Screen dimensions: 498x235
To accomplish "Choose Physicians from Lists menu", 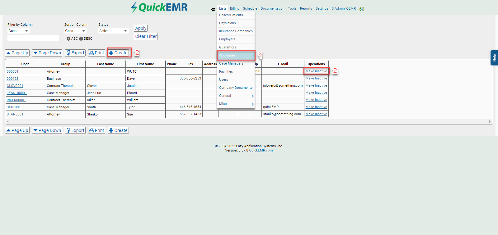I will [x=236, y=23].
